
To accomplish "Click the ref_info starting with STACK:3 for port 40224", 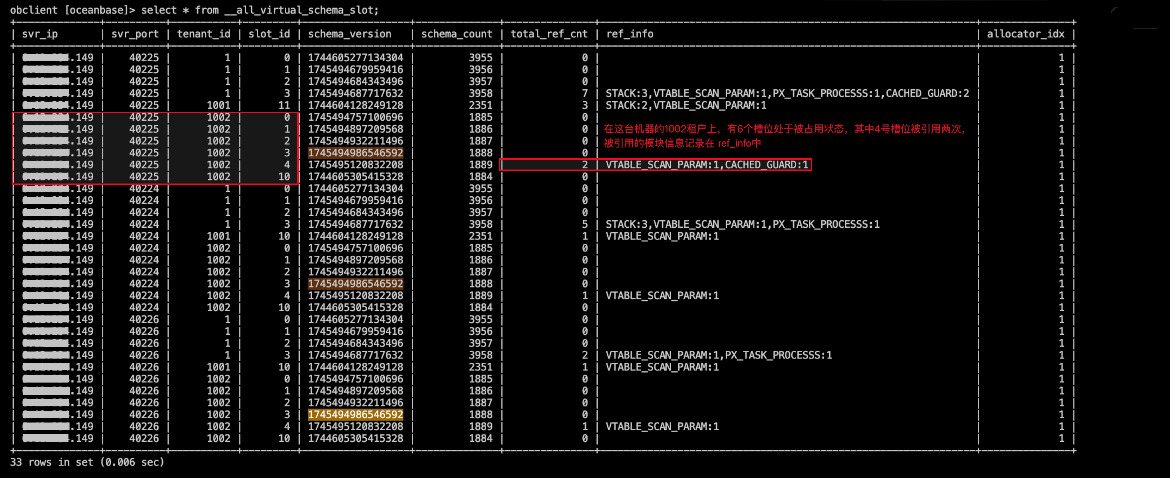I will [x=742, y=224].
